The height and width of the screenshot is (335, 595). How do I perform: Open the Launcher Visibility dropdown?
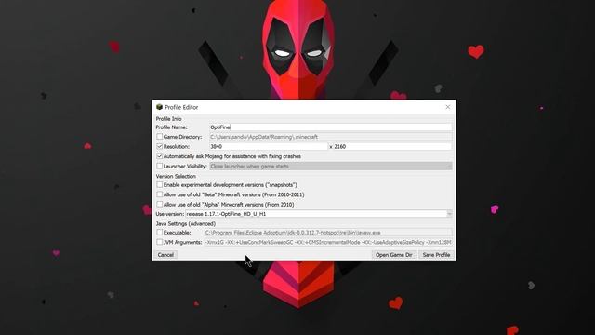pos(331,167)
